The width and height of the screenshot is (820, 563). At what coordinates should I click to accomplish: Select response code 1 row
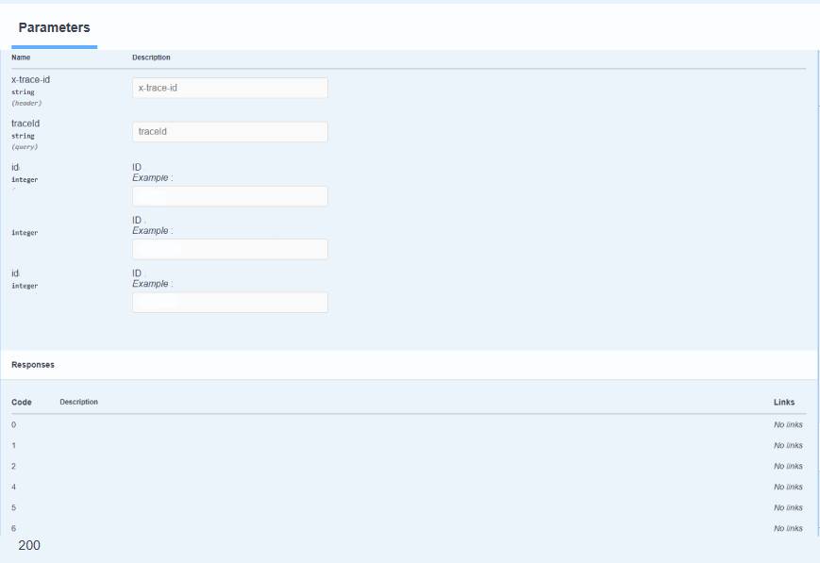(x=13, y=445)
